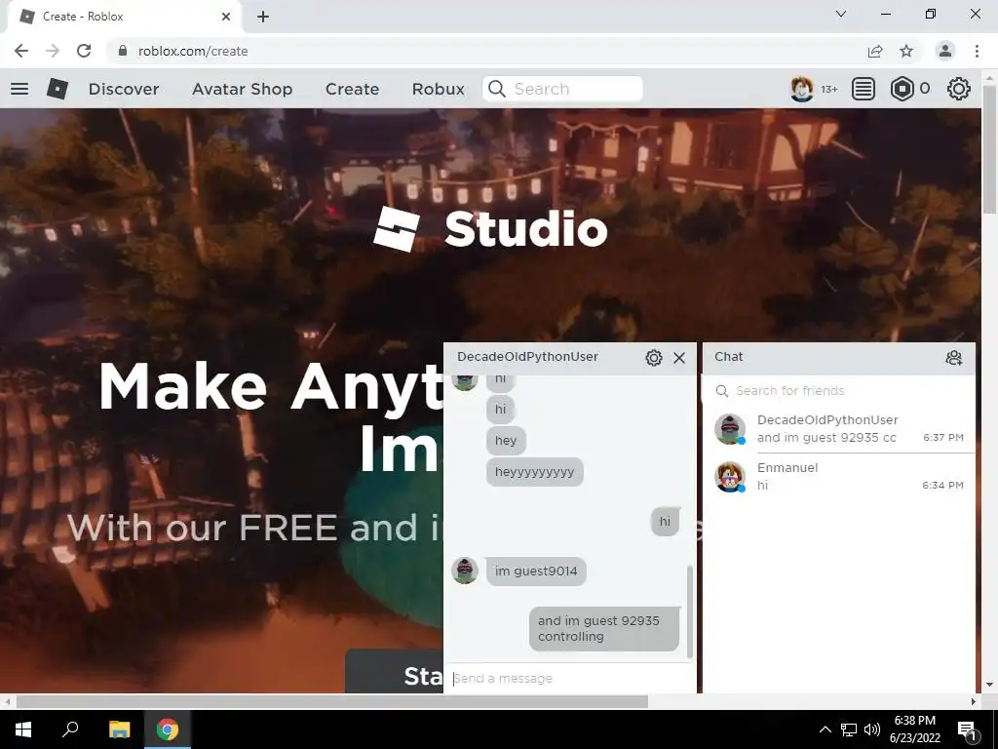This screenshot has width=998, height=749.
Task: Click the chat conversation vertical scrollbar
Action: click(x=689, y=611)
